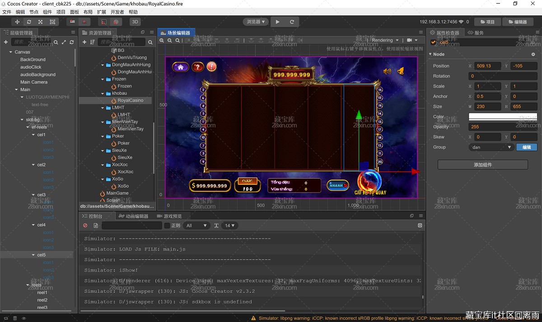542x322 pixels.
Task: Click the speaker sound icon in scene
Action: tap(387, 71)
